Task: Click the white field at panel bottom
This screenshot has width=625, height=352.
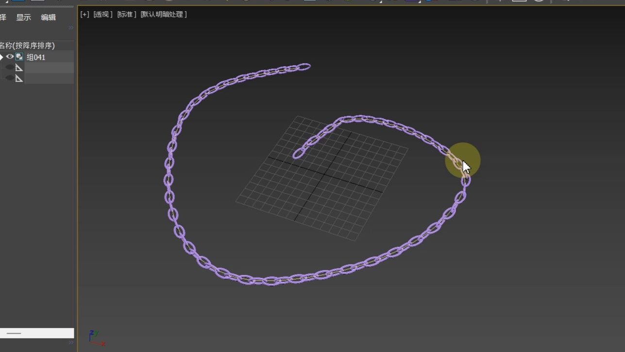Action: (x=37, y=333)
